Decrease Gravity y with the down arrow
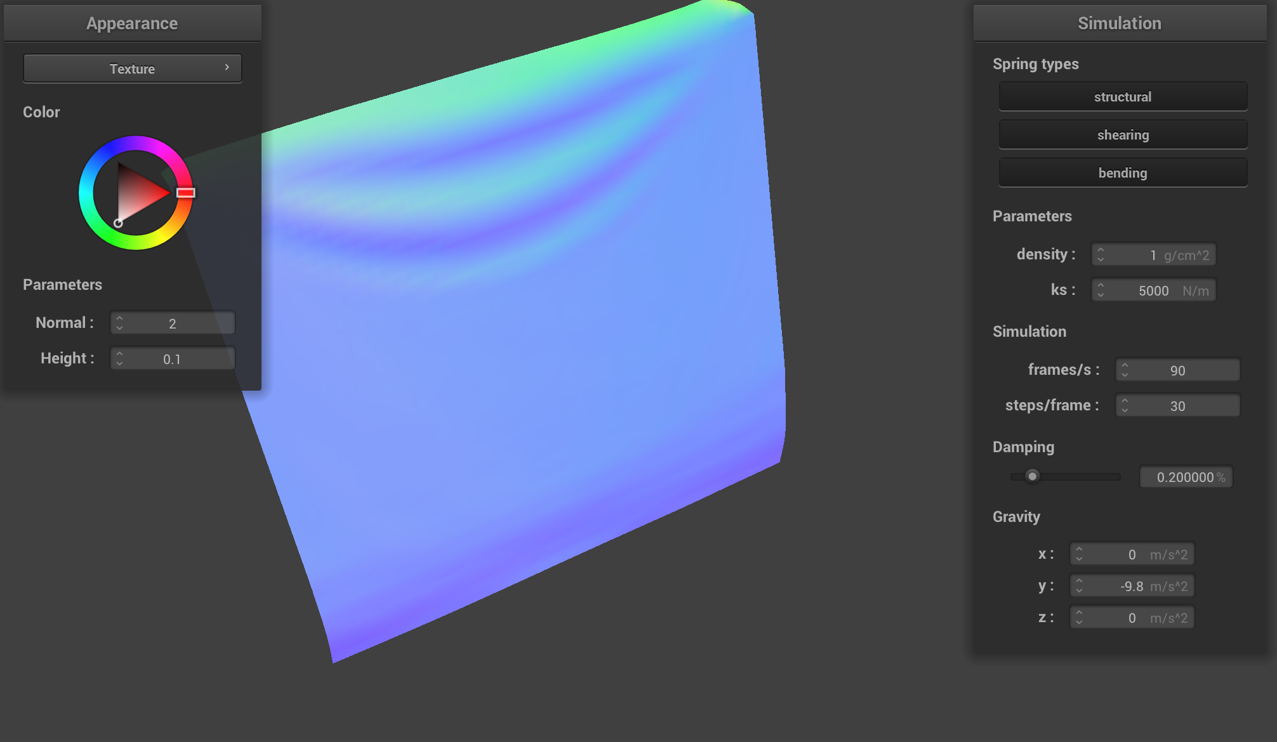This screenshot has height=742, width=1277. click(1079, 590)
